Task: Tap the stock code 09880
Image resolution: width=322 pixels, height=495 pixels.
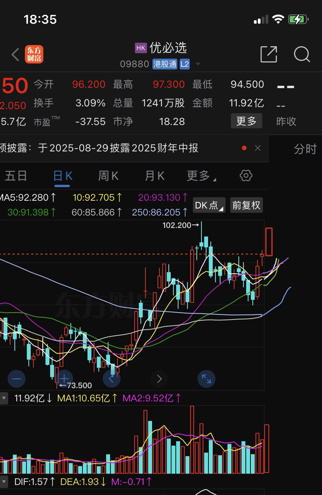Action: (135, 64)
